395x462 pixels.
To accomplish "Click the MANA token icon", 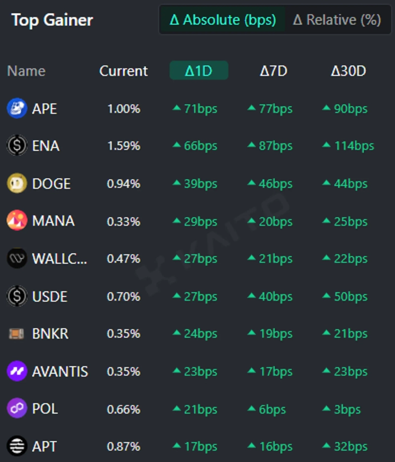I will (17, 221).
